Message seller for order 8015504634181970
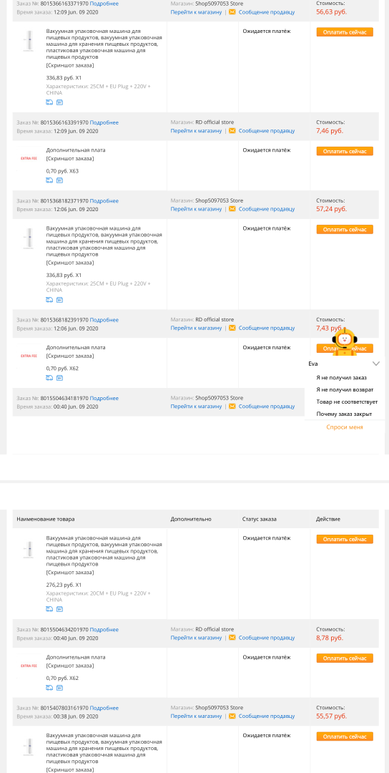This screenshot has height=773, width=389. [267, 407]
